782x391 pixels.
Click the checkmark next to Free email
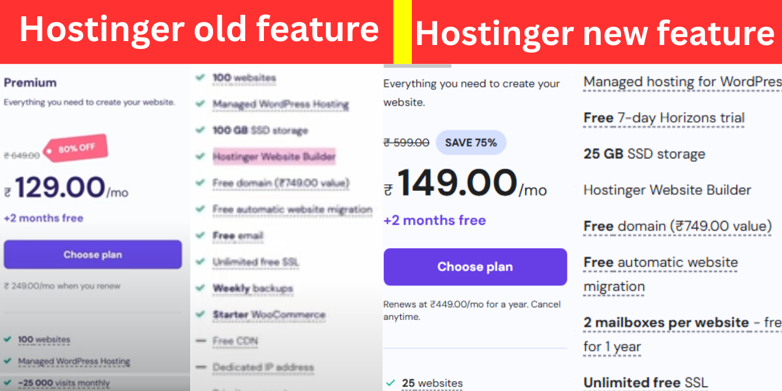(200, 235)
